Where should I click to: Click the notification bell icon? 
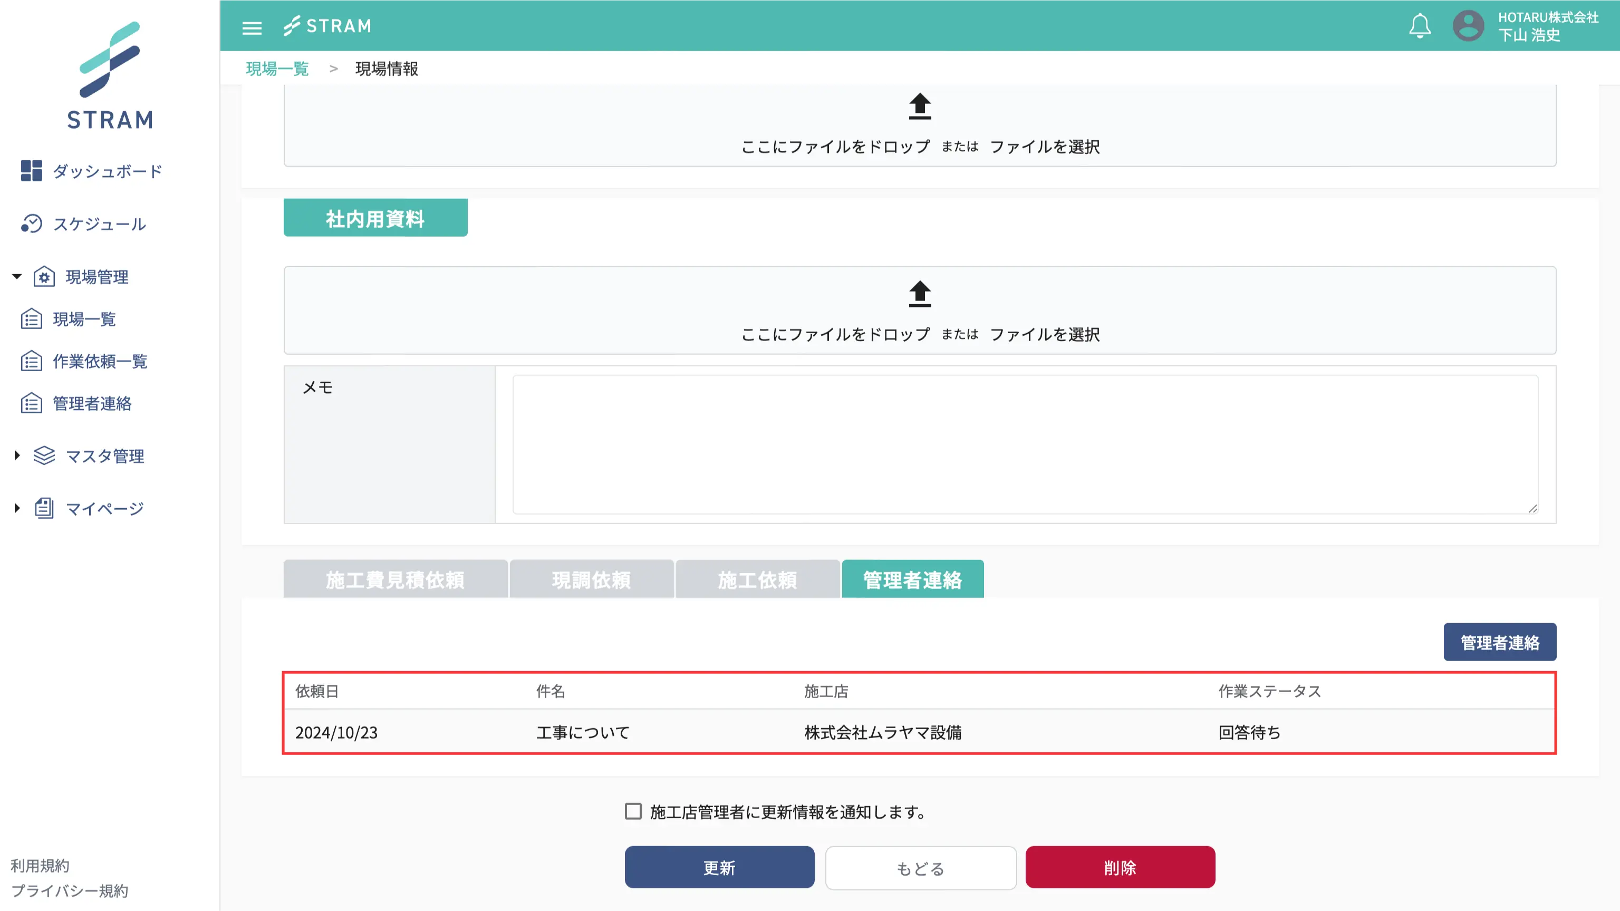coord(1420,26)
